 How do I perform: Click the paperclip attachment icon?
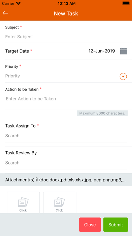(x=37, y=180)
